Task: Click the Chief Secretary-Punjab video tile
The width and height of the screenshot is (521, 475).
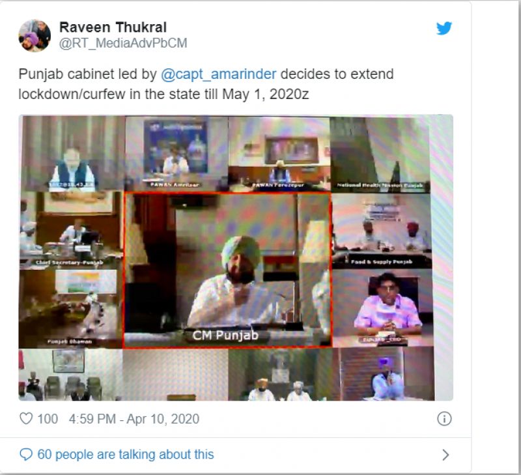Action: pyautogui.click(x=71, y=230)
